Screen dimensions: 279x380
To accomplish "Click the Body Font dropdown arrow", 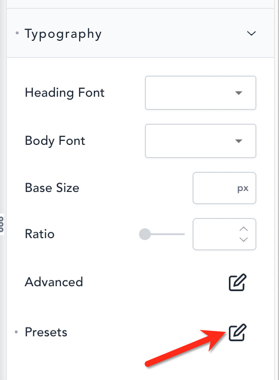I will [x=239, y=141].
